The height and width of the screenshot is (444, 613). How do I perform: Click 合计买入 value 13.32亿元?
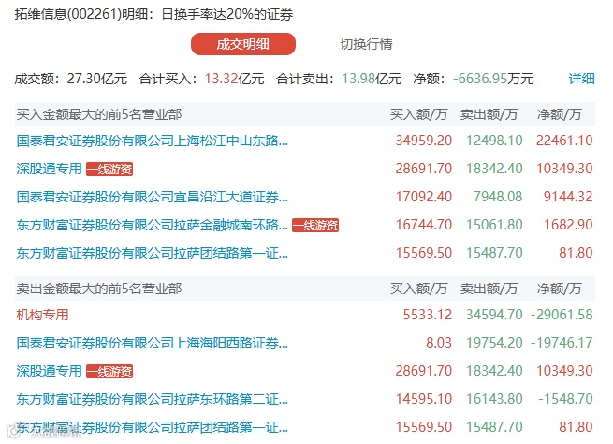[x=235, y=79]
